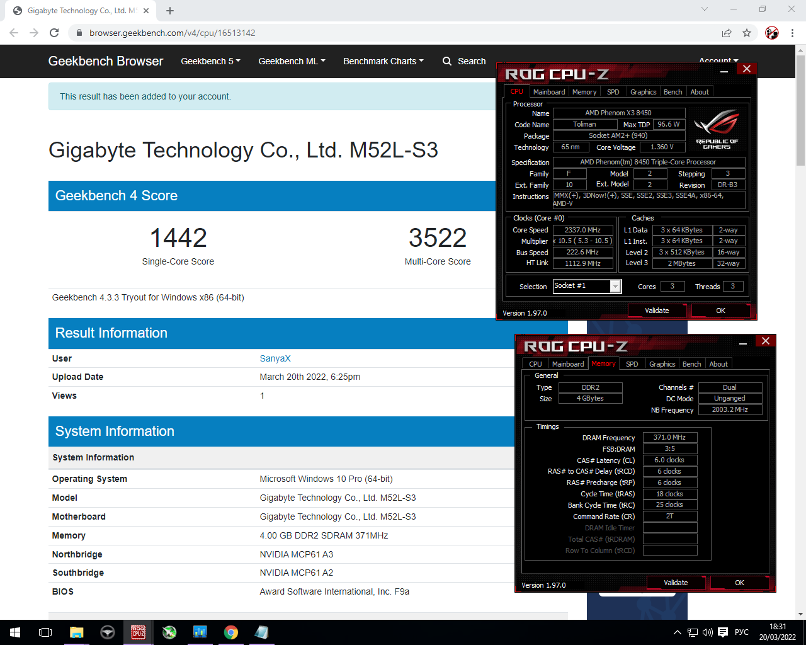Go to Geekbench Browser home link
The width and height of the screenshot is (806, 645).
pos(106,61)
